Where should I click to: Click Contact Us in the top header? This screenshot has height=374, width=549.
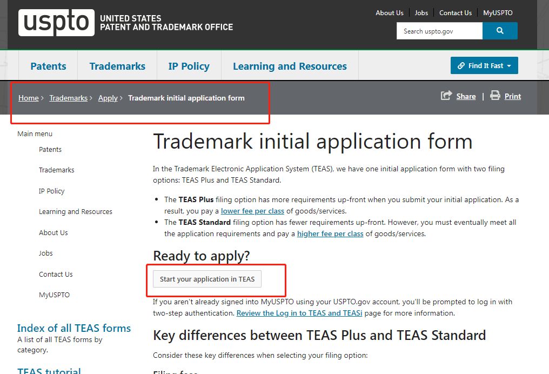tap(456, 13)
